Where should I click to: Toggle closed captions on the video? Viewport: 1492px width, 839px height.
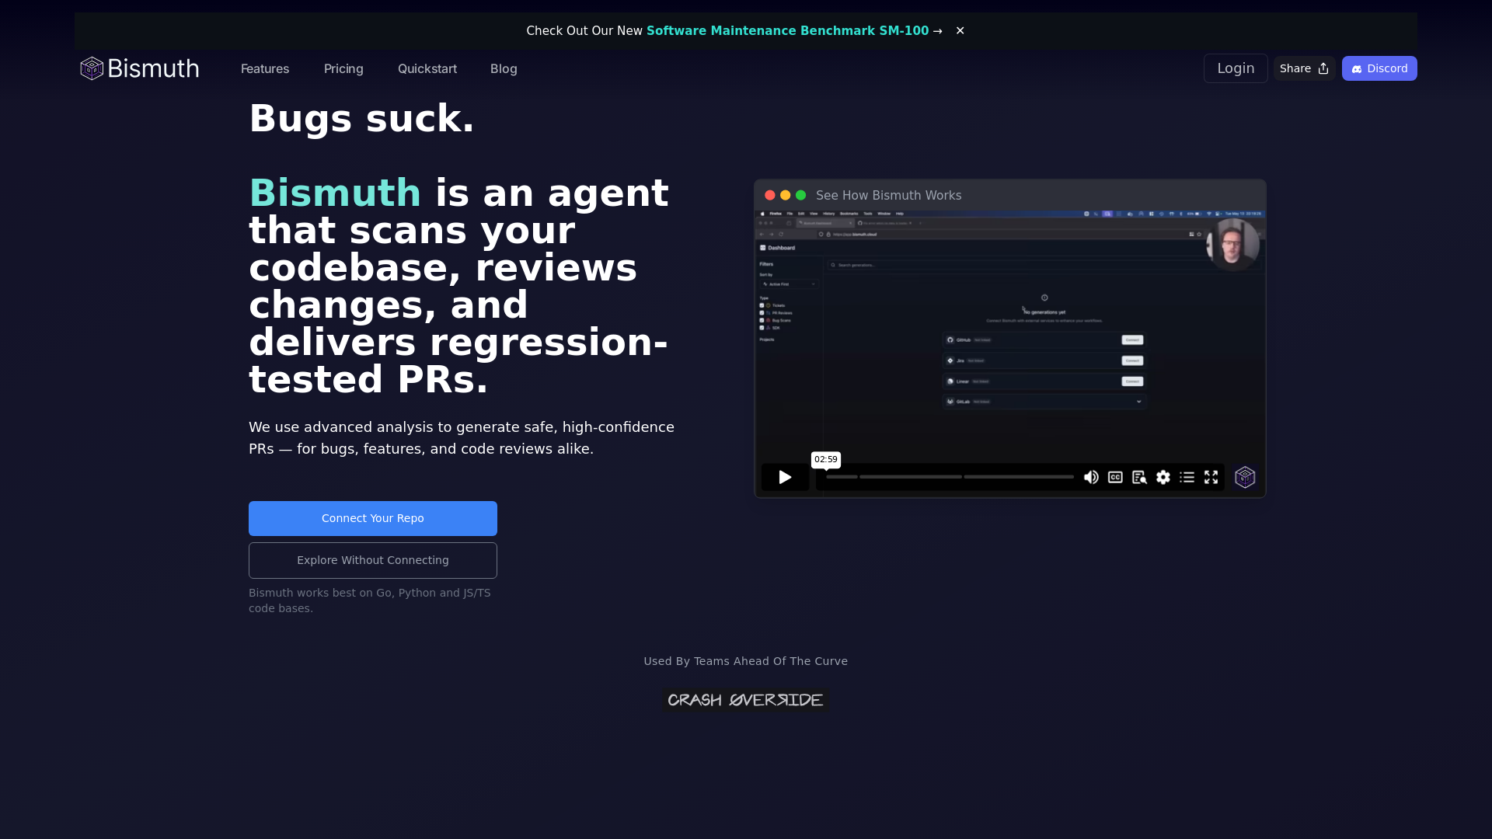click(x=1115, y=477)
